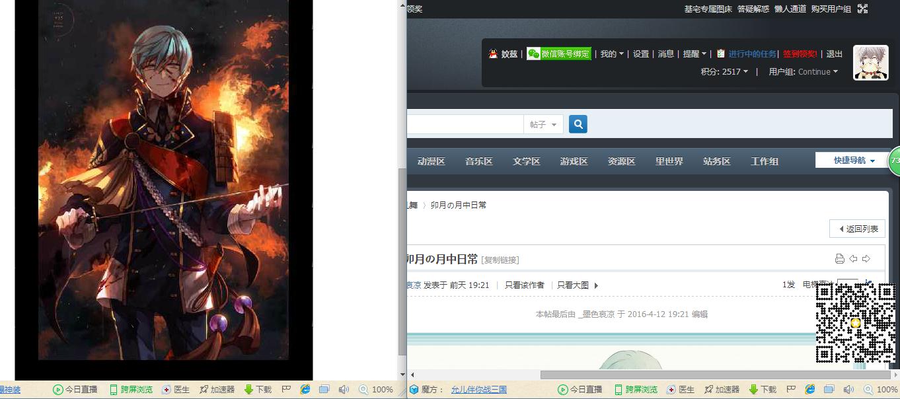Image resolution: width=900 pixels, height=399 pixels.
Task: Click the WeChat account binding button (微信账号绑定)
Action: 558,54
